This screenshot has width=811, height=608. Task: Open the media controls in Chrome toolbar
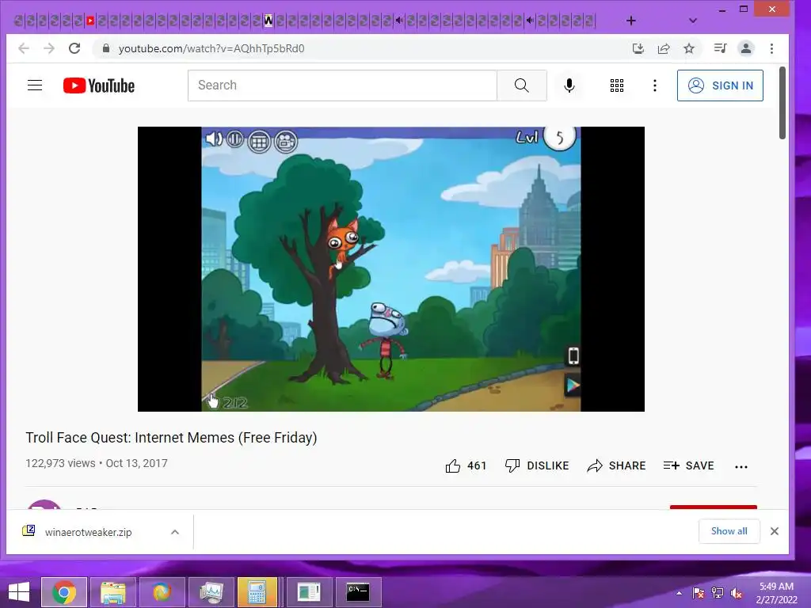(x=720, y=48)
